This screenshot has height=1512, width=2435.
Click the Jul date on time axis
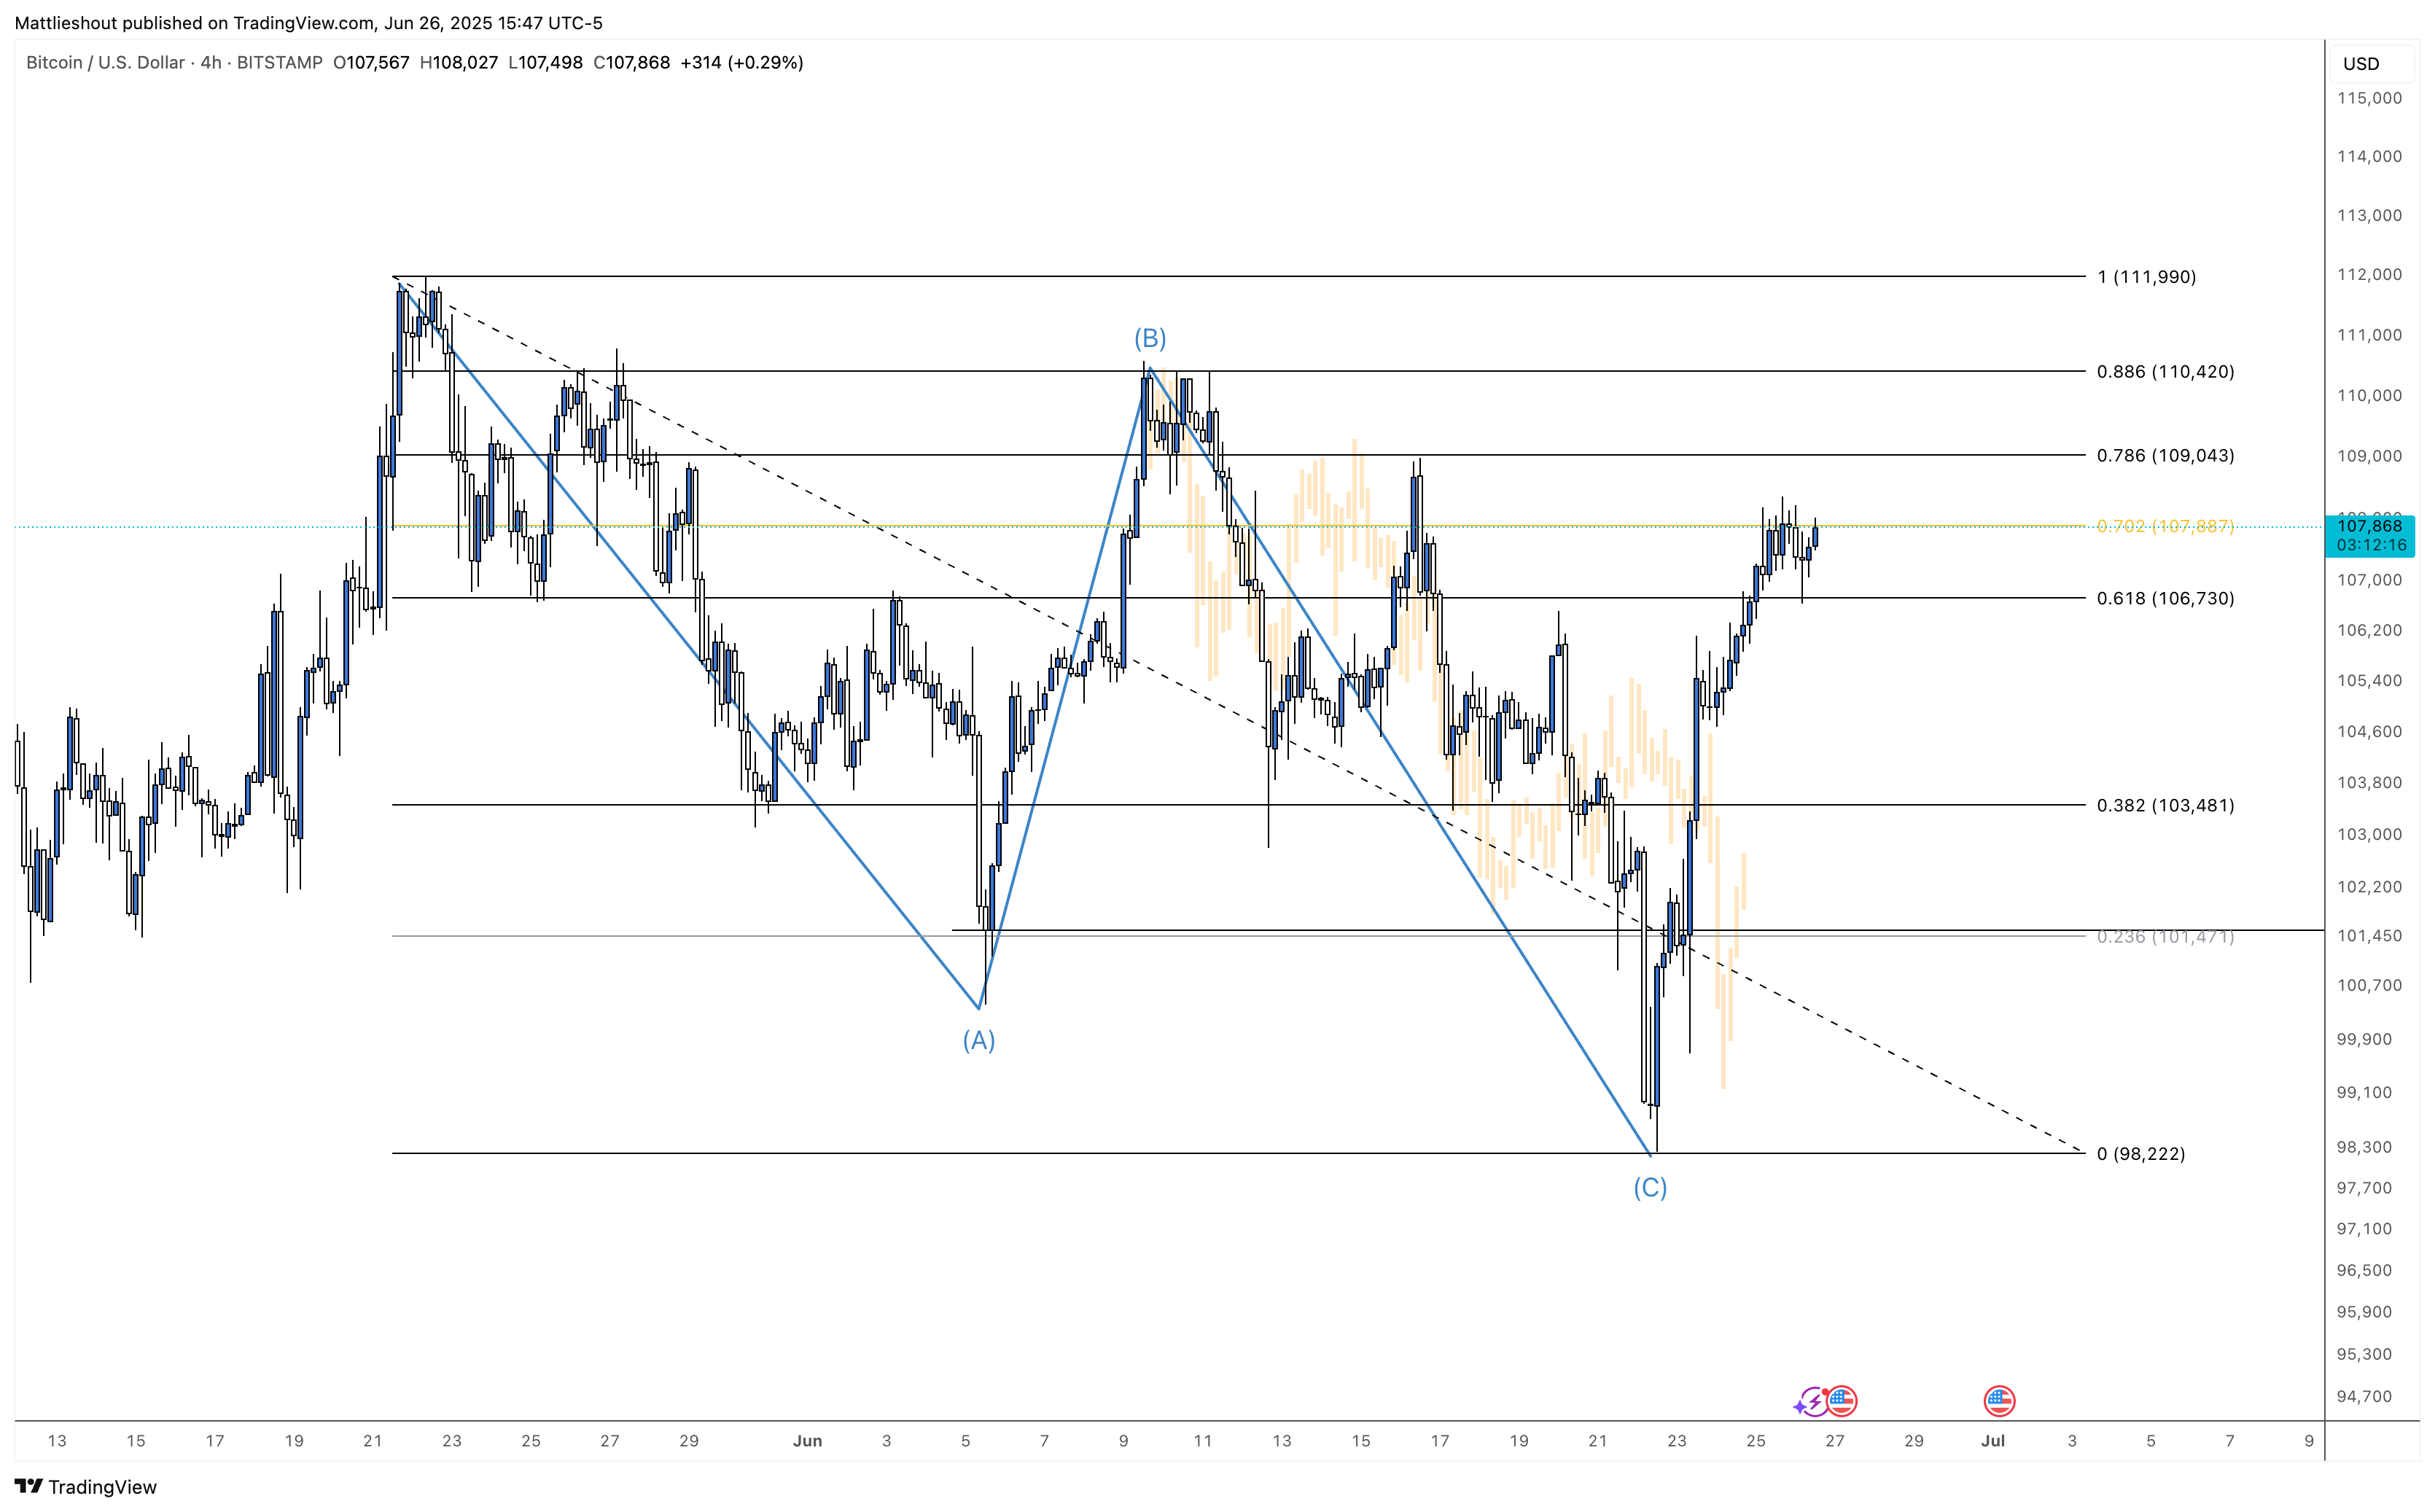click(x=1993, y=1441)
